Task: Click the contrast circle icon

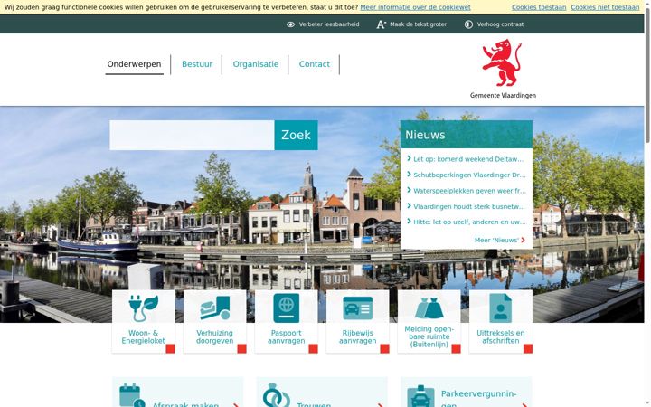Action: tap(468, 24)
